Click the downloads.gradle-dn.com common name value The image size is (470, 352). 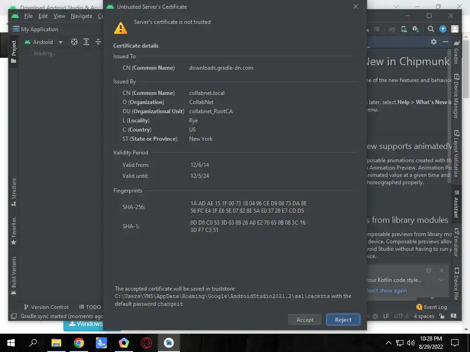(221, 68)
